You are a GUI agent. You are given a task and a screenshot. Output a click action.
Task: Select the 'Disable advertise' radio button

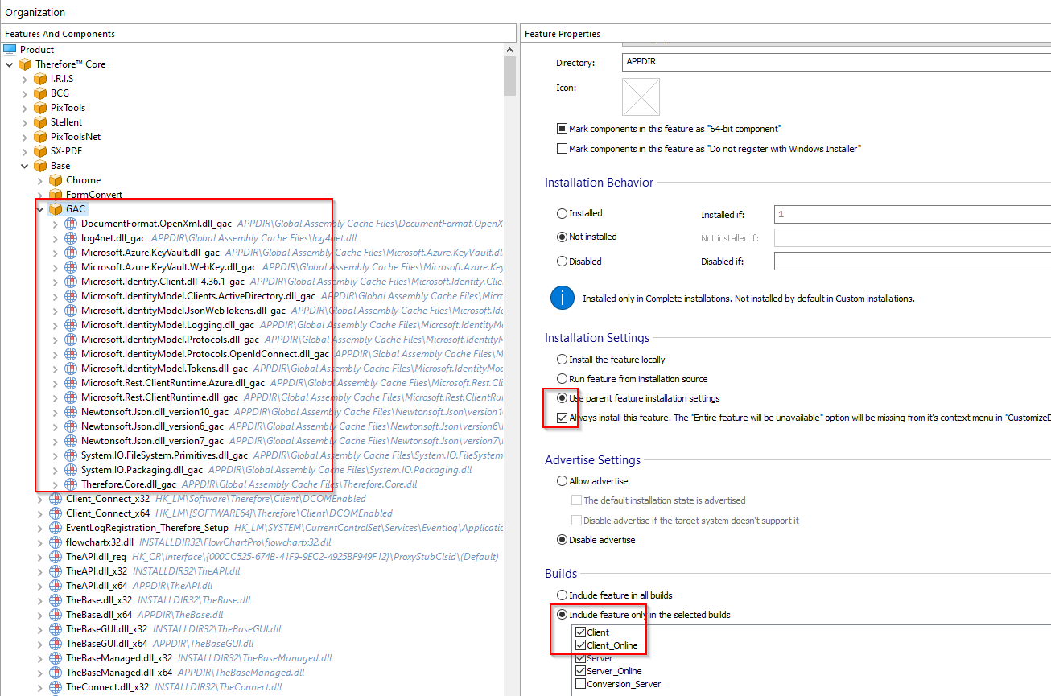click(x=562, y=540)
